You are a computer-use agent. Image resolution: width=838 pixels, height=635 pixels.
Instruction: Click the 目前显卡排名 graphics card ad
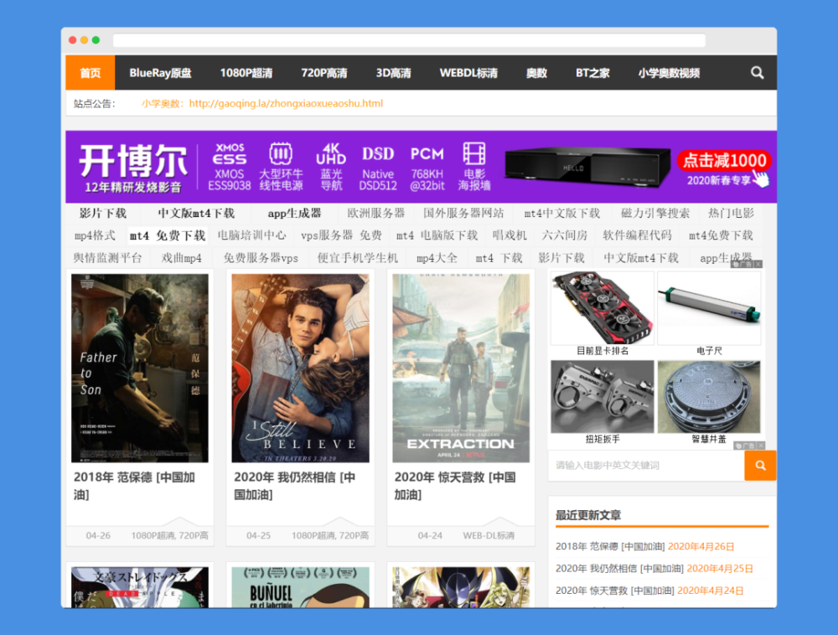603,308
